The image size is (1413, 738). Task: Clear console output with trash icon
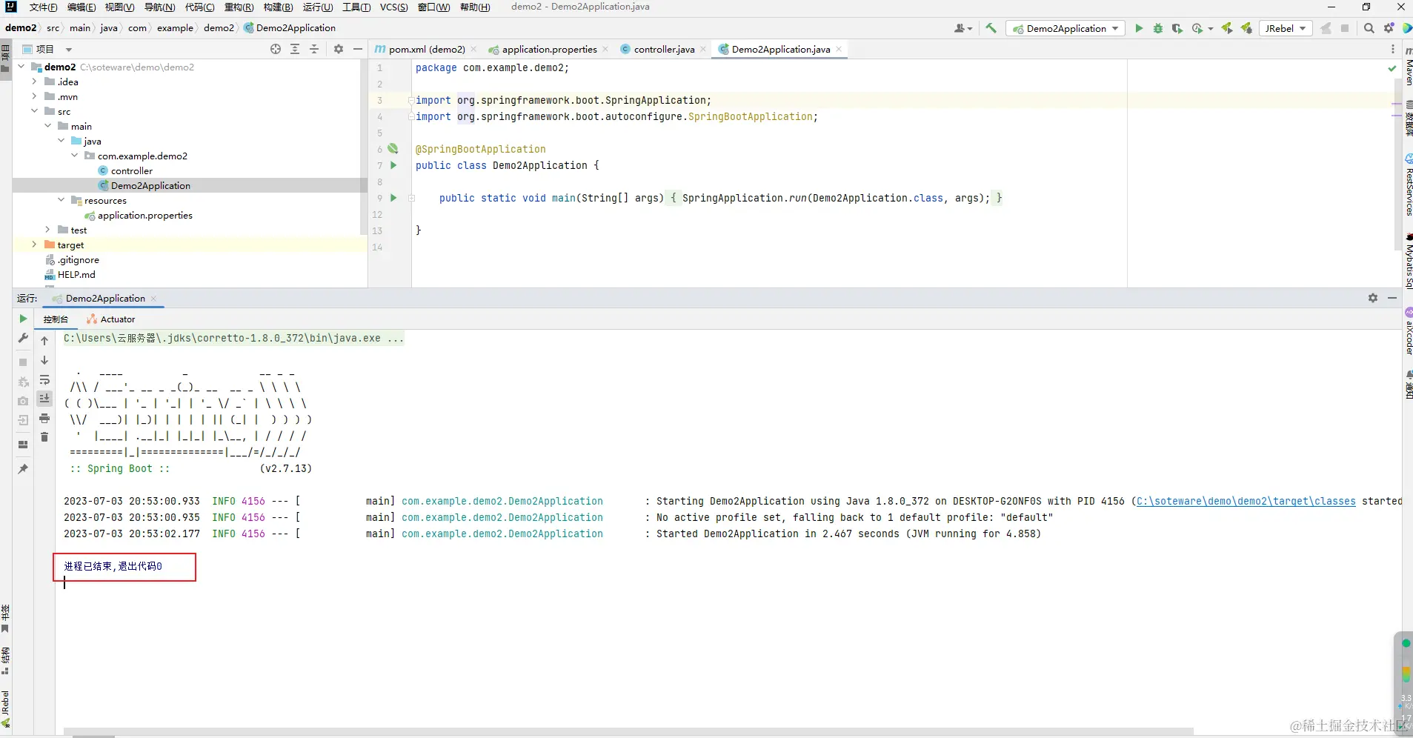[x=44, y=437]
